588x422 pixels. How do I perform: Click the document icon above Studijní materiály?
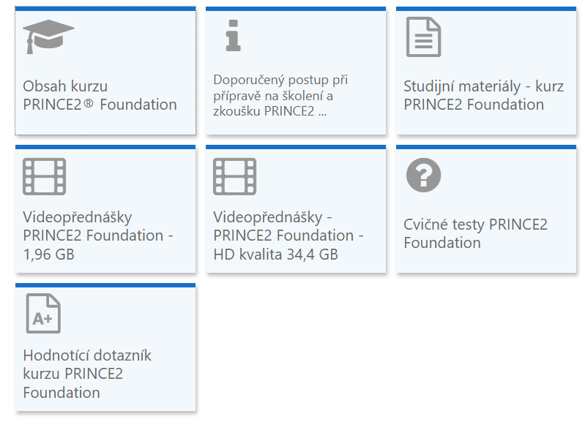point(423,37)
